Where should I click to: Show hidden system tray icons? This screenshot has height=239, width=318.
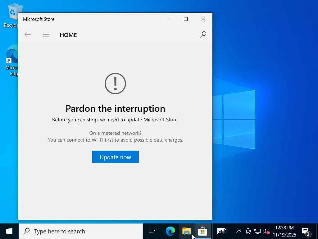[x=239, y=231]
